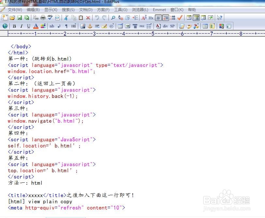
Task: Apply the underline tag with the U button
Action: click(x=29, y=26)
